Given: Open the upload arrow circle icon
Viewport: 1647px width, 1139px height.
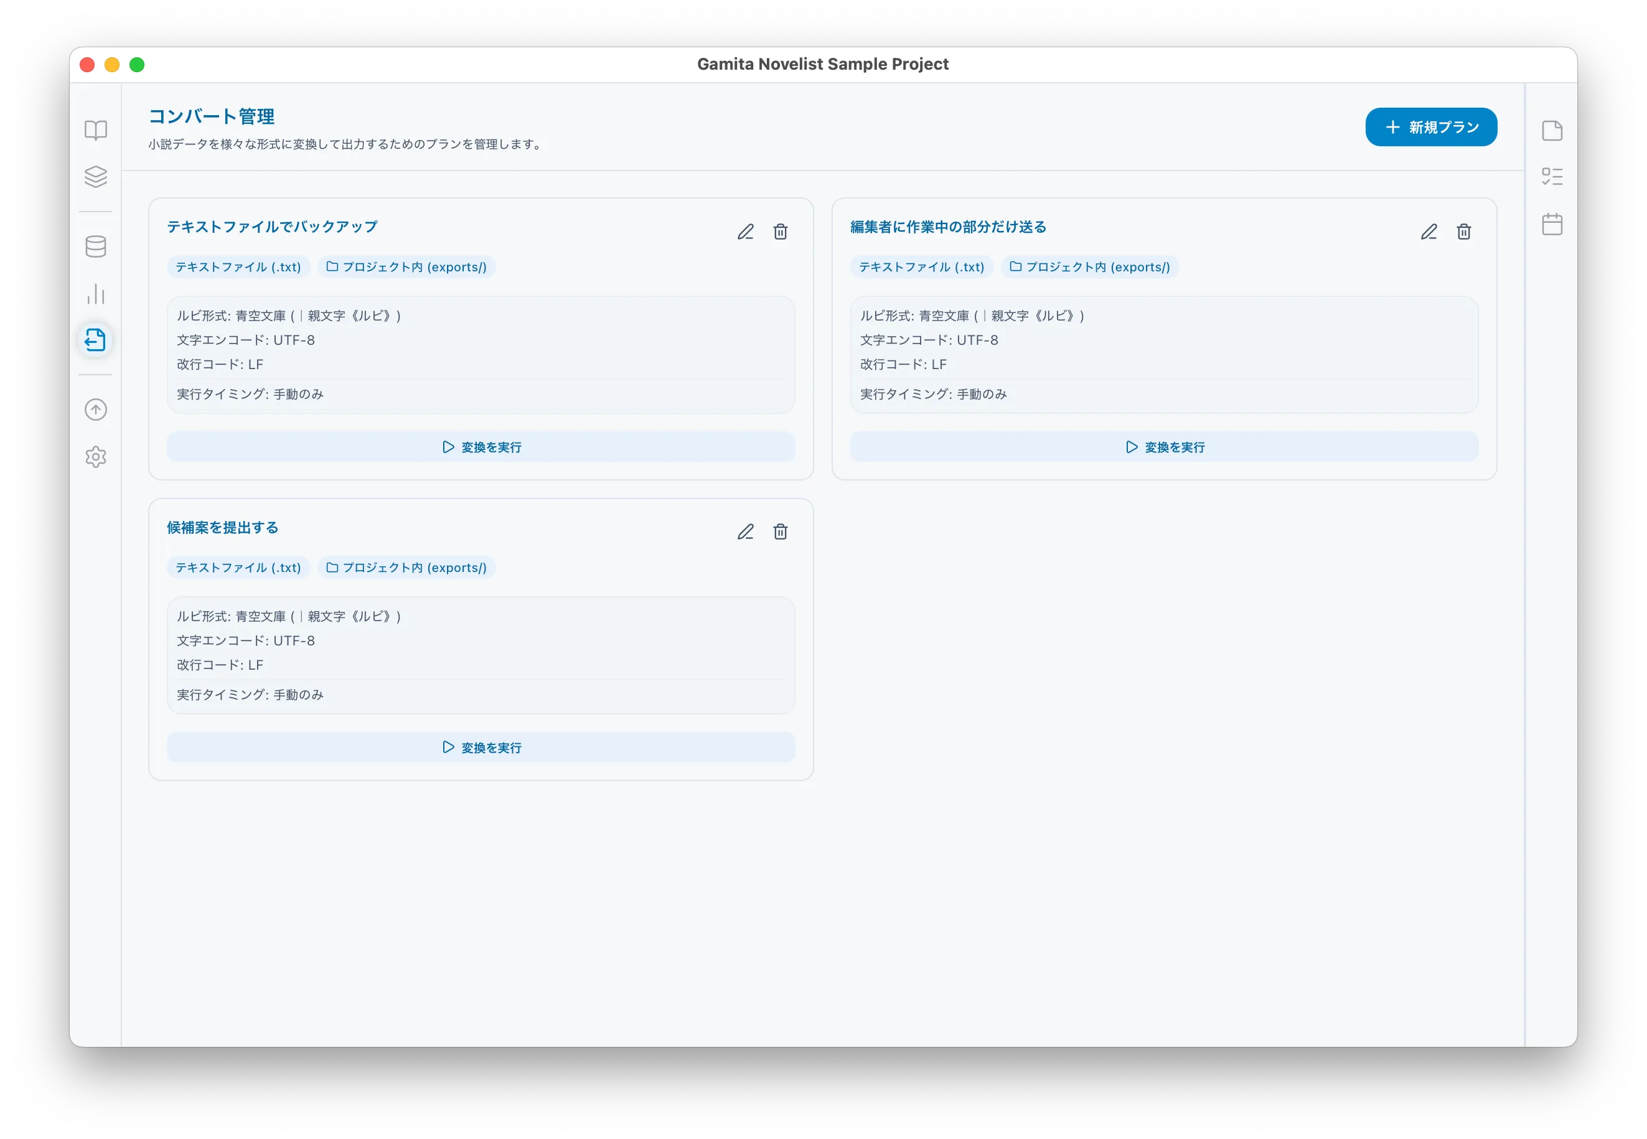Looking at the screenshot, I should [x=96, y=410].
